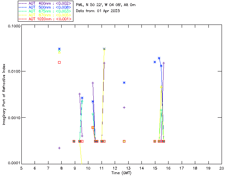This screenshot has height=182, width=228.
Task: Click the AOT 400nm legend entry
Action: pyautogui.click(x=45, y=3)
